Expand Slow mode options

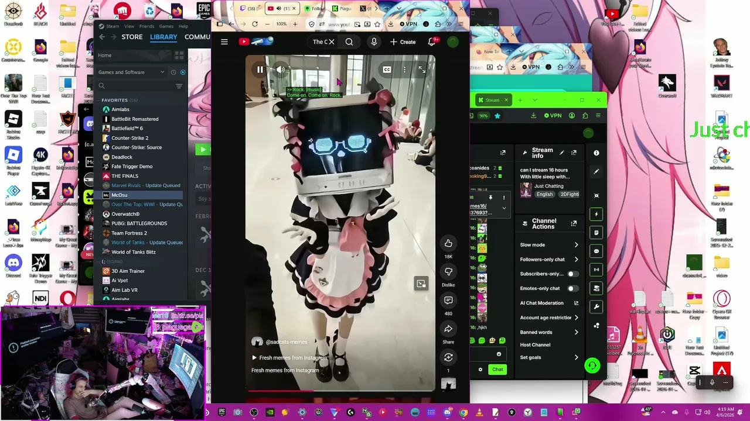pyautogui.click(x=576, y=245)
